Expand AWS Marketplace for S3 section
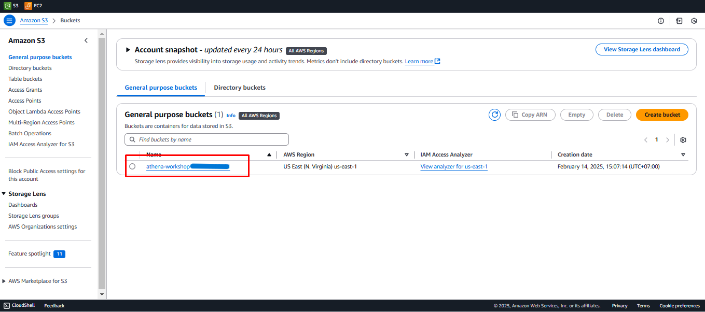The image size is (705, 312). click(4, 281)
